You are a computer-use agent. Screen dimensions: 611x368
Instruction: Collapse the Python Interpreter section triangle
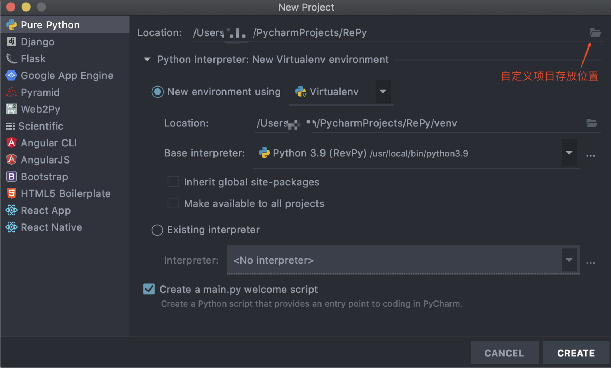(x=147, y=60)
